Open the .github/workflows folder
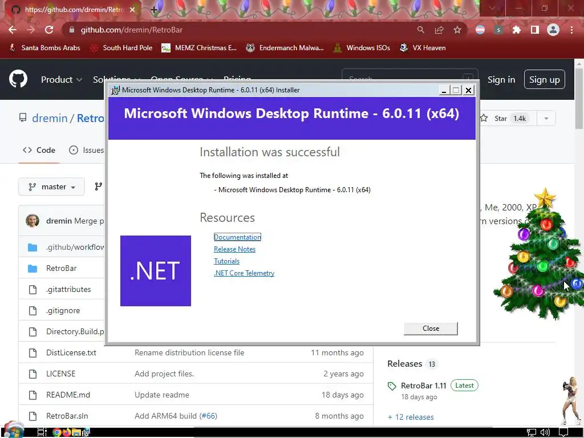Viewport: 584px width, 438px height. (75, 247)
